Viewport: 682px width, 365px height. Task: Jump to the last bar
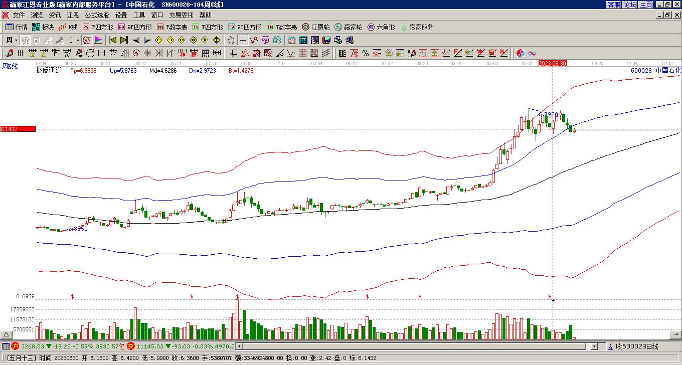pyautogui.click(x=124, y=40)
